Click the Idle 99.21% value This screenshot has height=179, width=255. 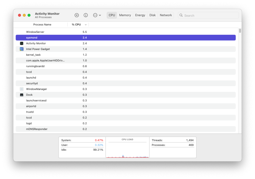98,150
